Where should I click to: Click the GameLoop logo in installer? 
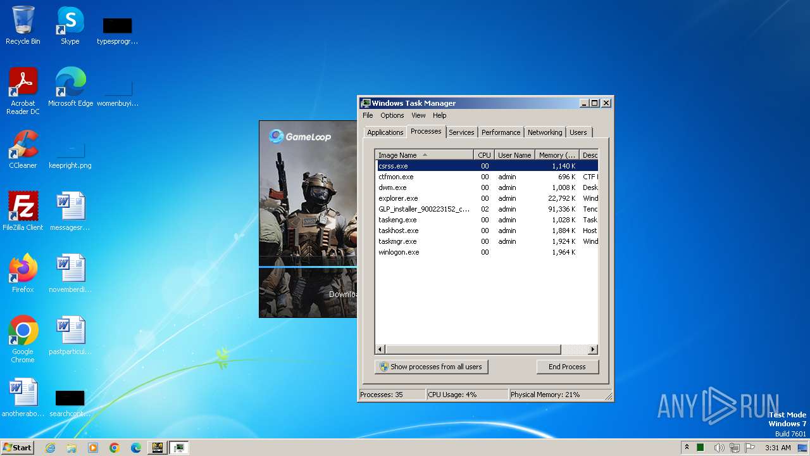(300, 136)
